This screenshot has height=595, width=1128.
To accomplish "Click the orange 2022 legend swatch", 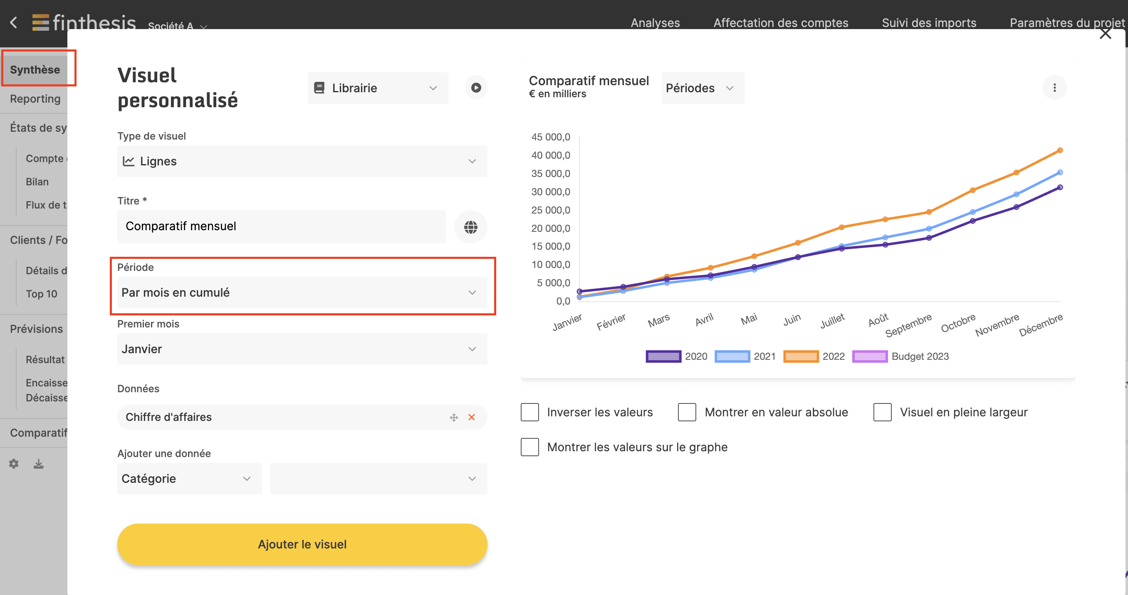I will pyautogui.click(x=801, y=356).
